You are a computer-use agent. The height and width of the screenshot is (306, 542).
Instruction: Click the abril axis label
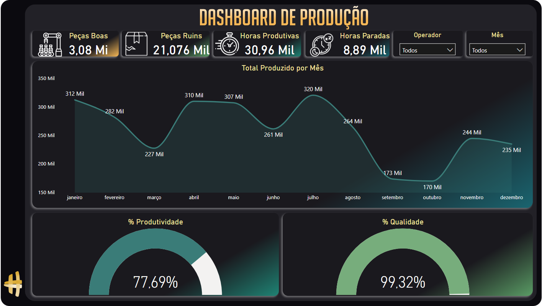coord(194,198)
